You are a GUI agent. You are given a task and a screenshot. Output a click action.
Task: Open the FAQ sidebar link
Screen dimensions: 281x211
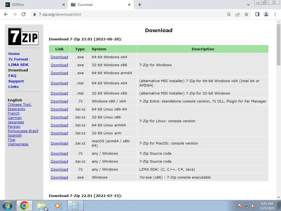point(12,76)
